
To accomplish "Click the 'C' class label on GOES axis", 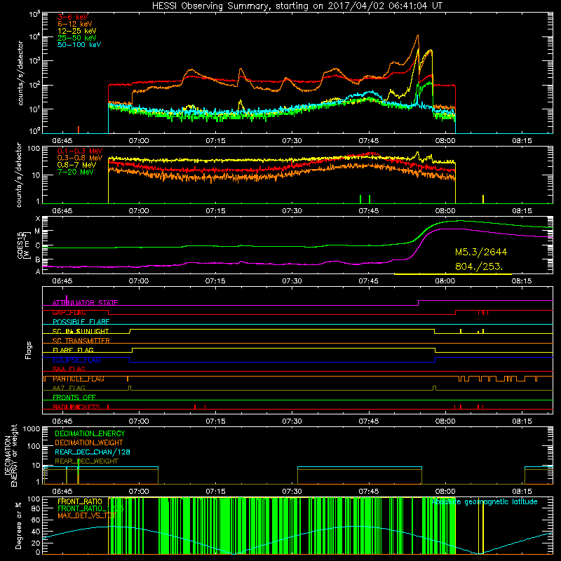I will 38,246.
